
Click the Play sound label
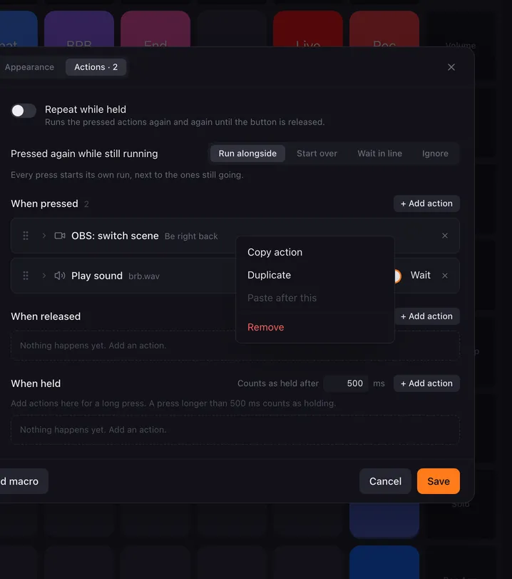pos(97,276)
